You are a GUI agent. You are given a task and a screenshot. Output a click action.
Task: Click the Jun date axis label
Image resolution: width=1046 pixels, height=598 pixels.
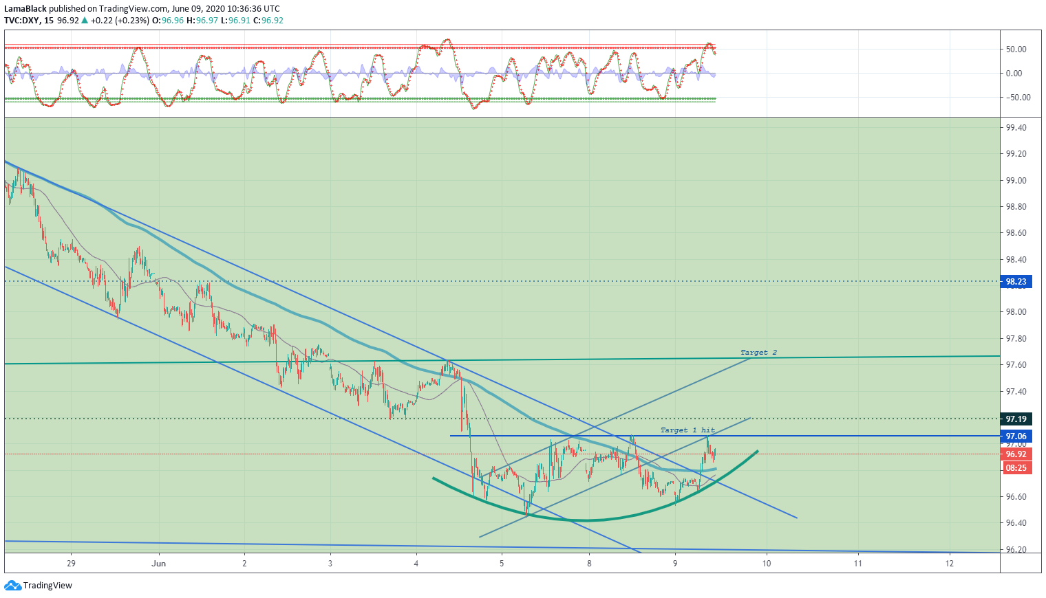tap(158, 564)
